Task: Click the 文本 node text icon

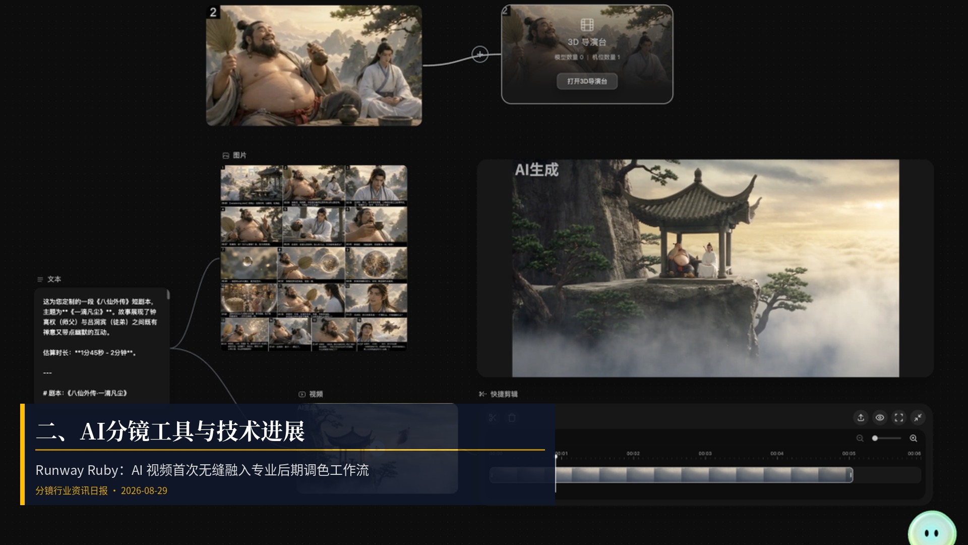Action: 40,280
